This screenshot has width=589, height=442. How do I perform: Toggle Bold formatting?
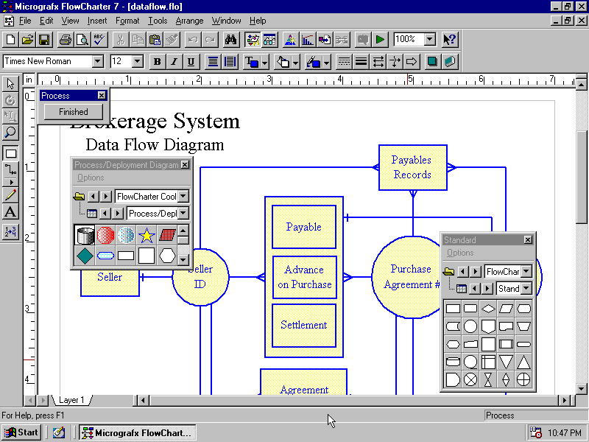click(158, 62)
